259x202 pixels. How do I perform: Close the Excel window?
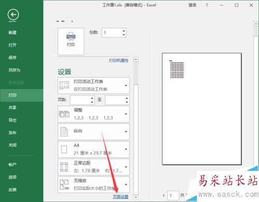tap(251, 5)
